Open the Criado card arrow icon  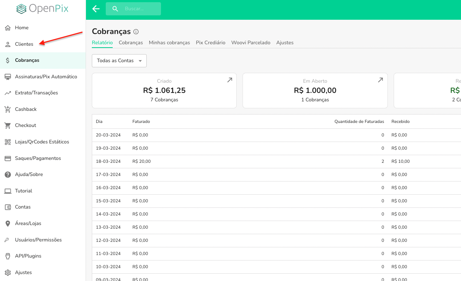[x=229, y=80]
